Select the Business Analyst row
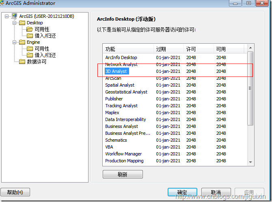The image size is (272, 202). click(175, 126)
